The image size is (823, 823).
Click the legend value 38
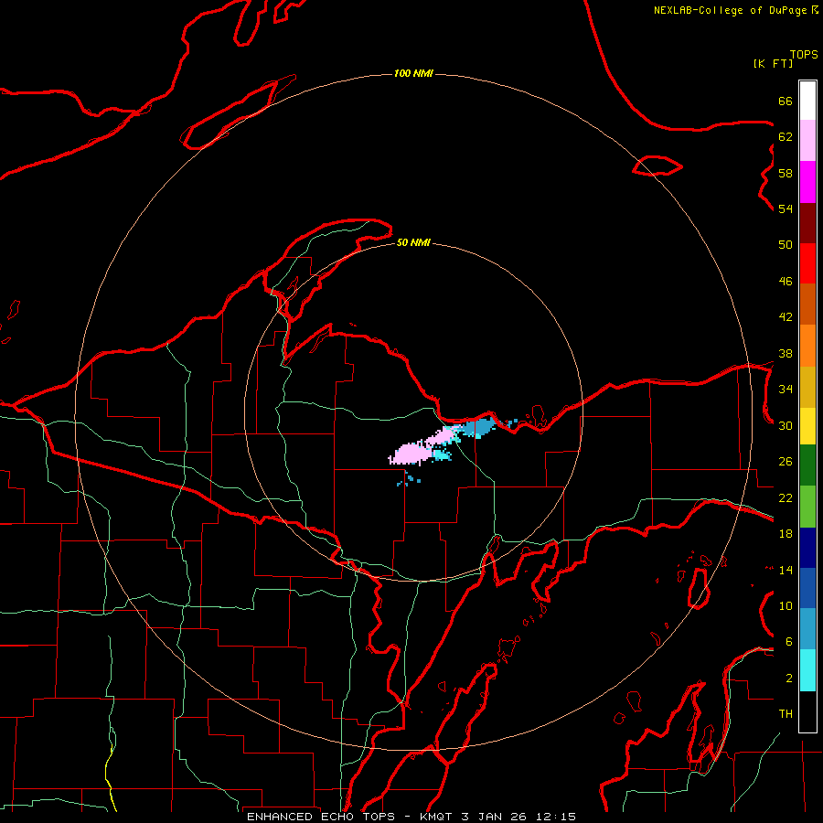(x=786, y=353)
